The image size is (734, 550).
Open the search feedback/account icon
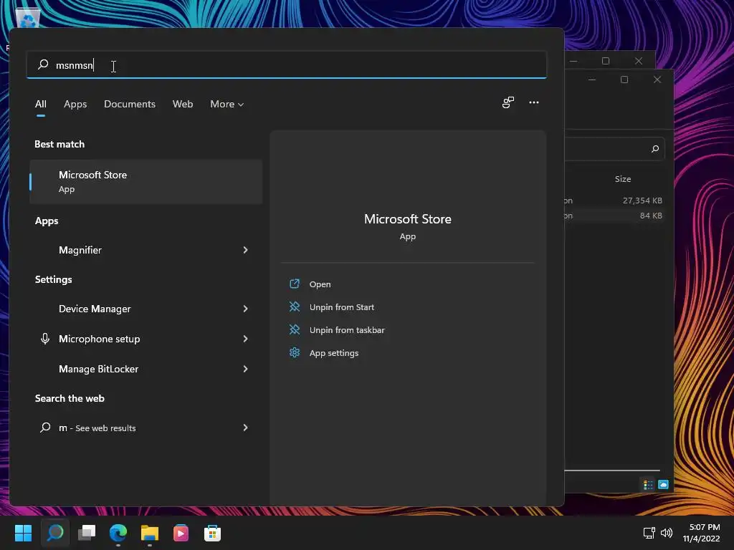pyautogui.click(x=508, y=102)
